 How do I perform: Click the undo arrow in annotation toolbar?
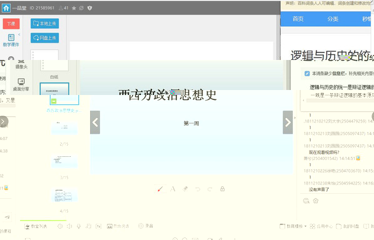coord(198,189)
